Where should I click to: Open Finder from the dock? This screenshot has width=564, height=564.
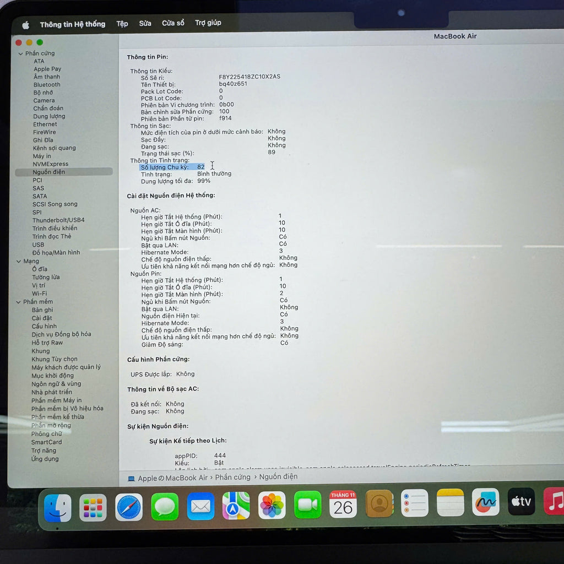(58, 508)
